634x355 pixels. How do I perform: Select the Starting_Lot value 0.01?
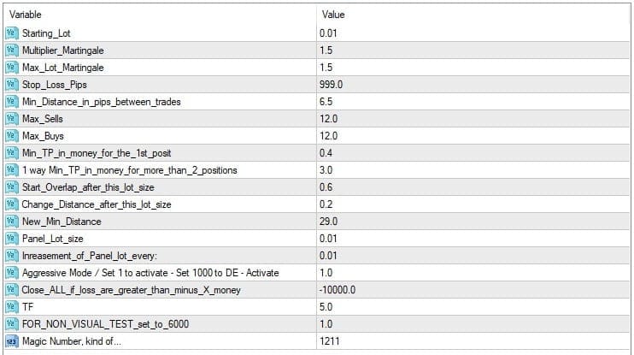[328, 33]
